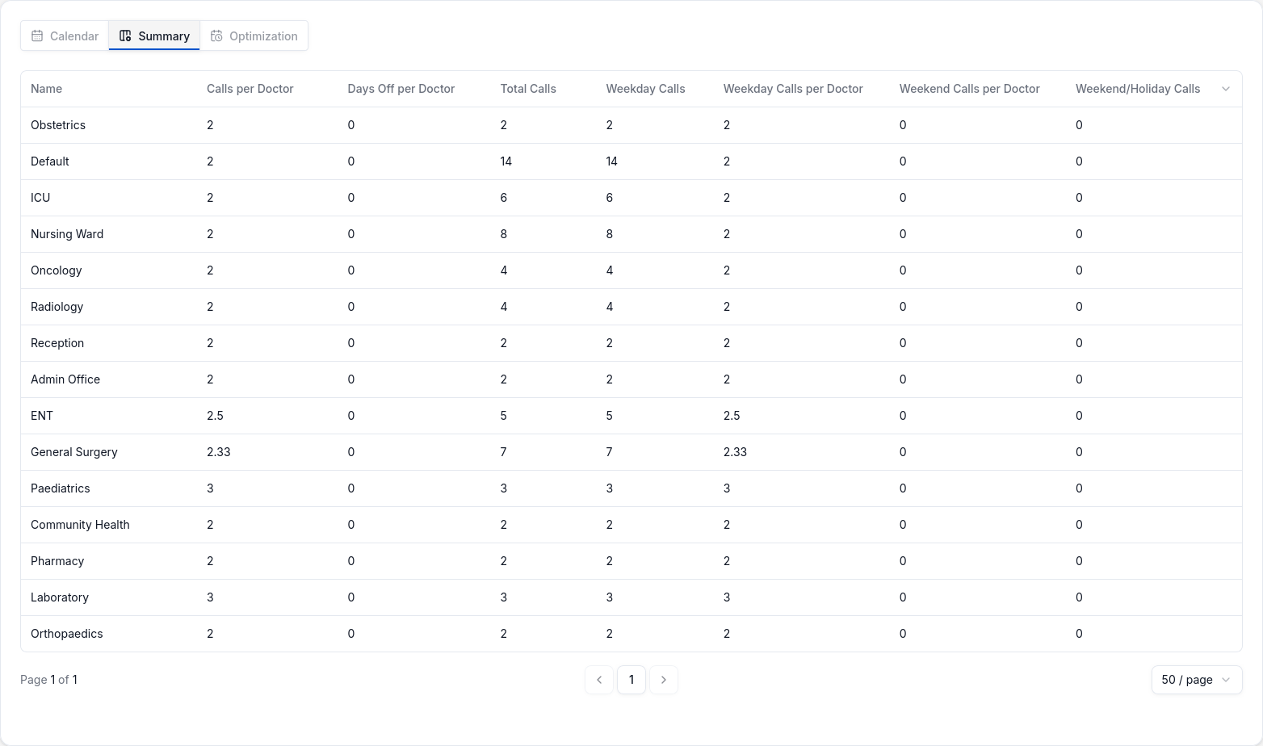Click the Calendar tab icon
The width and height of the screenshot is (1263, 746).
point(37,36)
